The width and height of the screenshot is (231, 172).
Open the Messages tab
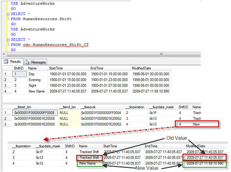tap(35, 62)
